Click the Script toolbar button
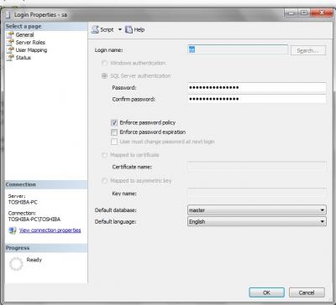336x305 pixels. [x=102, y=29]
